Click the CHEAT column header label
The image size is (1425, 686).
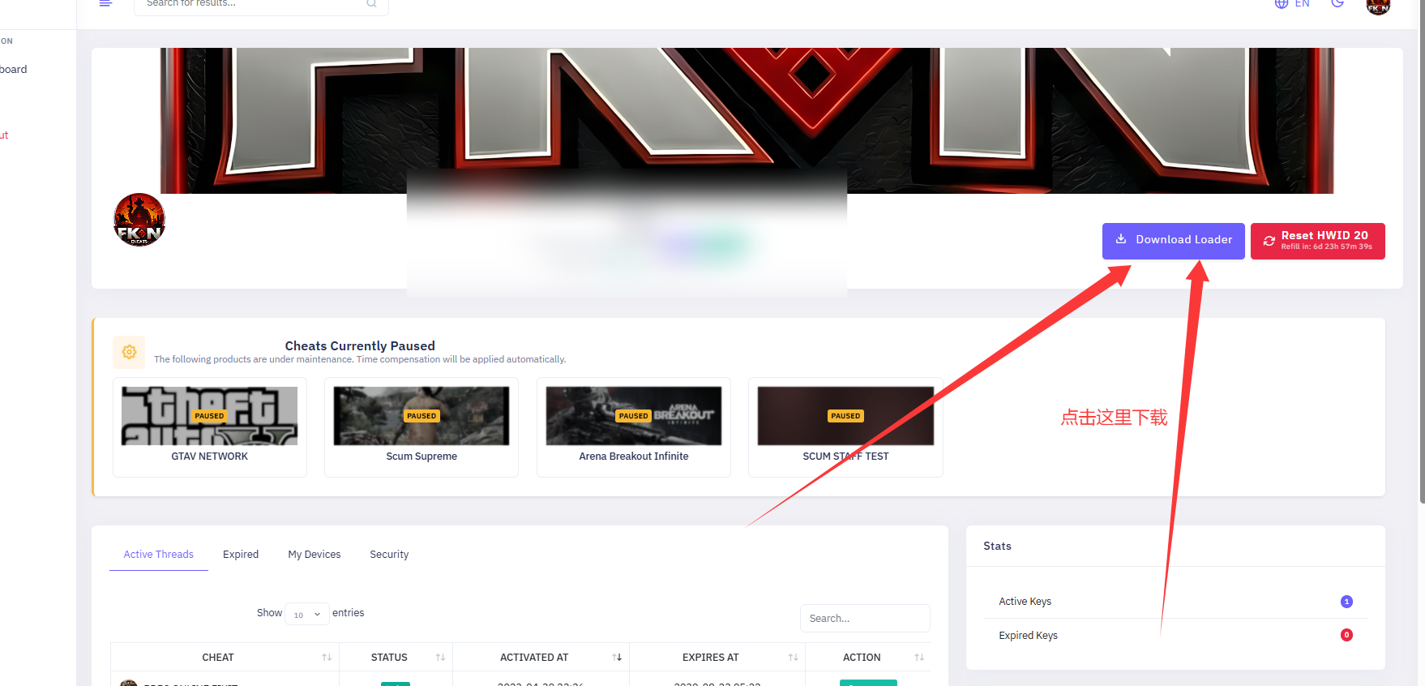click(218, 658)
